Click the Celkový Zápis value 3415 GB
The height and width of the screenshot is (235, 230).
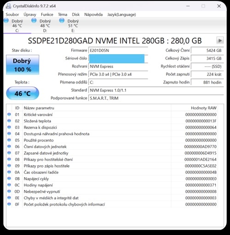[x=207, y=58]
